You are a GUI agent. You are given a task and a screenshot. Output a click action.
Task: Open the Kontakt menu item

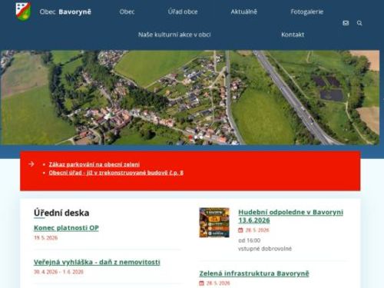point(293,35)
